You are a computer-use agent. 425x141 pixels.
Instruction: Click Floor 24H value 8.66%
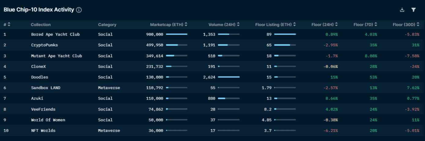[331, 99]
